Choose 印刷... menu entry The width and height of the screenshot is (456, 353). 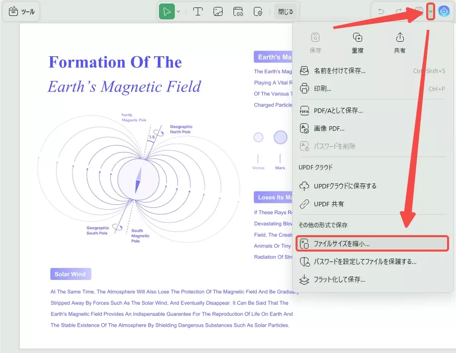pyautogui.click(x=373, y=88)
